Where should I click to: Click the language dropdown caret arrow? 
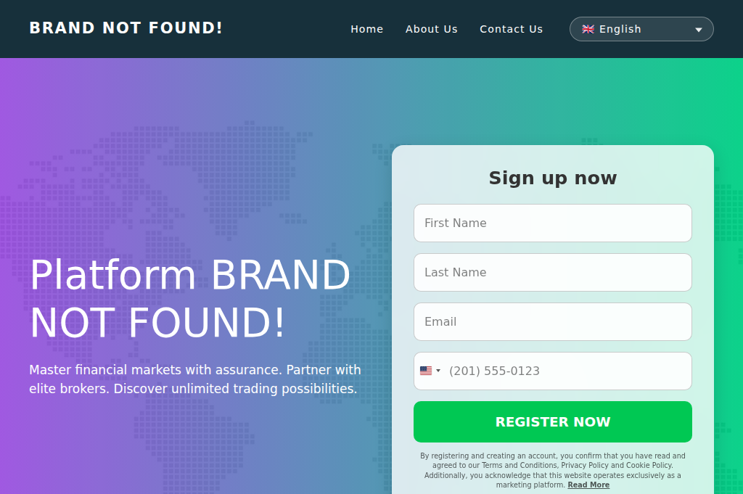pyautogui.click(x=699, y=30)
